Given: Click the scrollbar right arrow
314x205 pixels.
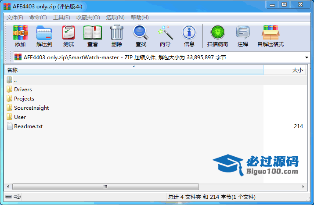Looking at the screenshot, I should [x=303, y=187].
